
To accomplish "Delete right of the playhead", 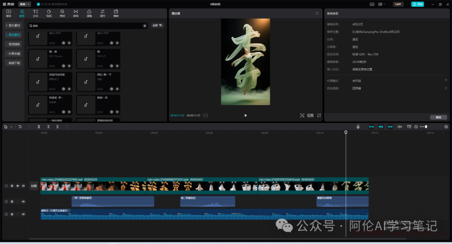I will [x=58, y=127].
